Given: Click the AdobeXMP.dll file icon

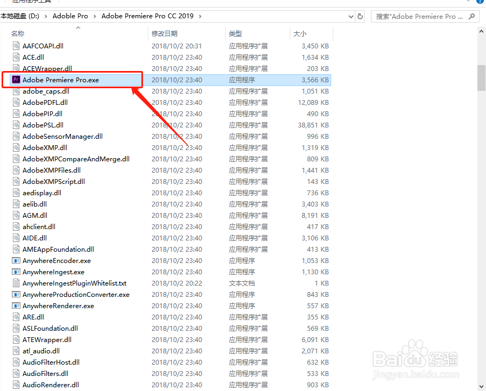Looking at the screenshot, I should point(16,147).
